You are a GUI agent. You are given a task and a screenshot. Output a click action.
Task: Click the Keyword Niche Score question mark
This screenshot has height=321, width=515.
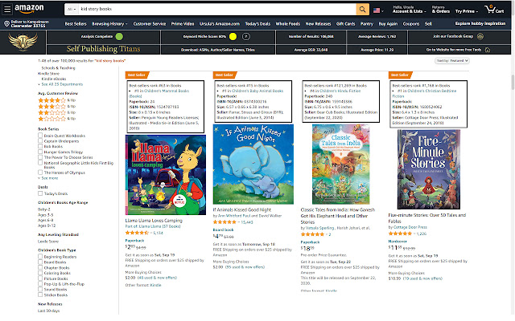pos(245,37)
